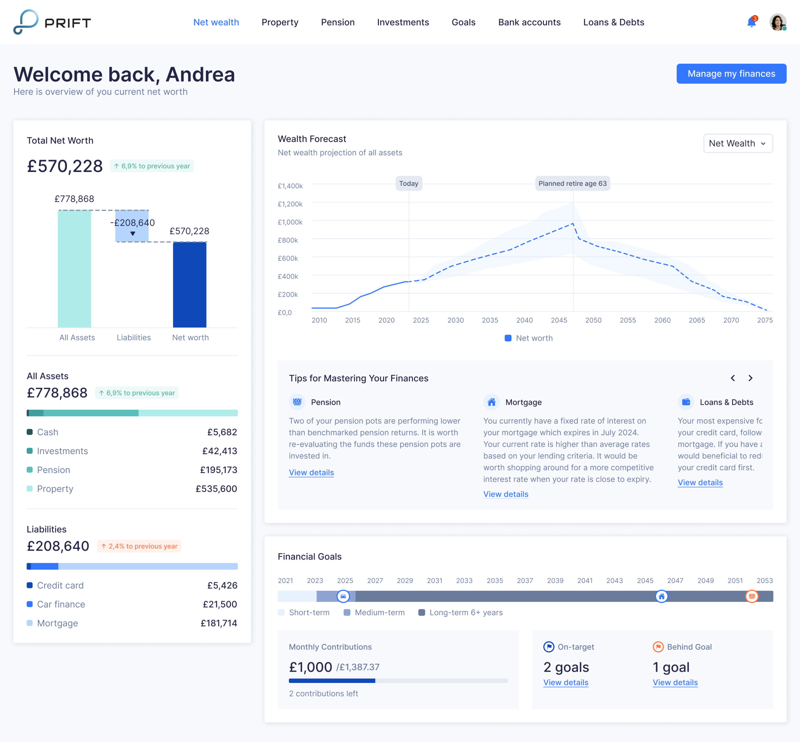Click the Manage my finances button
800x748 pixels.
(731, 74)
